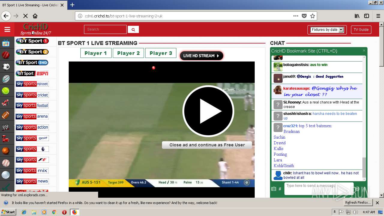
Task: Click LIVE HD STREAM button
Action: tap(201, 55)
